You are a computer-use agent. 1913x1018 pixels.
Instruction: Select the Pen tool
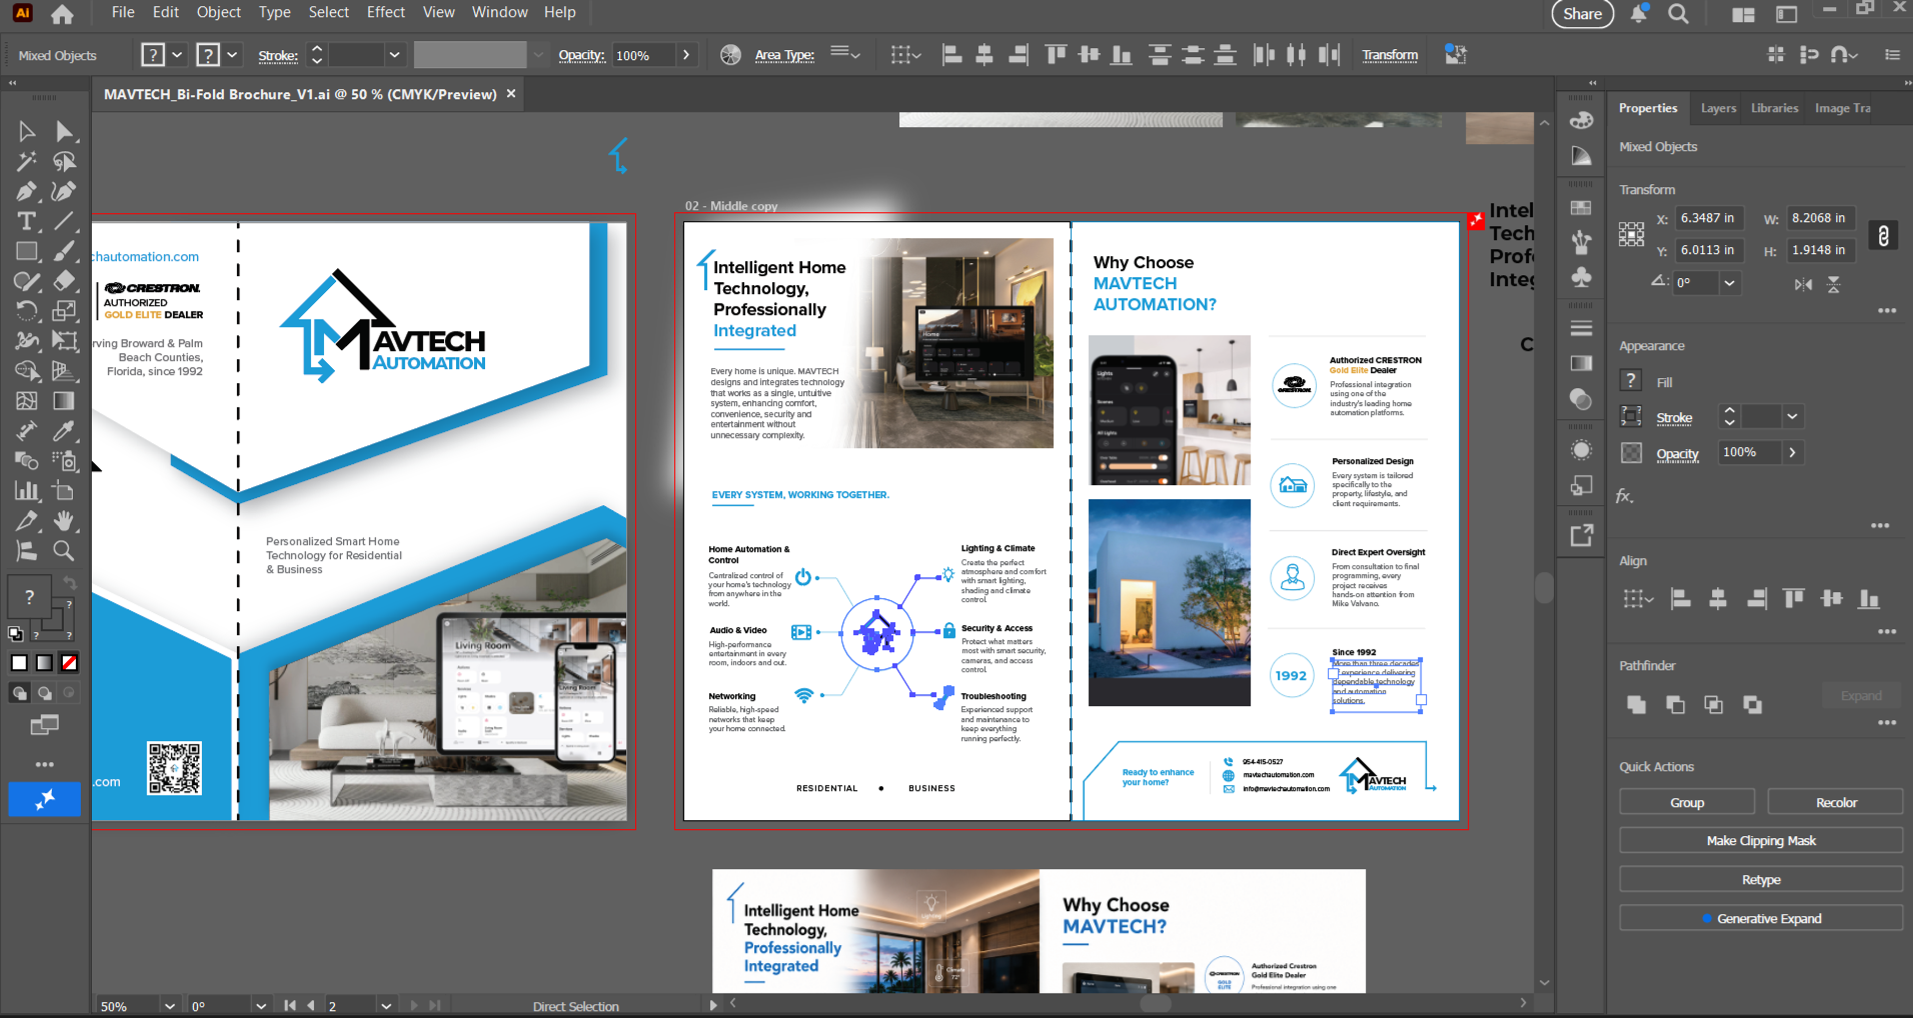pos(27,192)
